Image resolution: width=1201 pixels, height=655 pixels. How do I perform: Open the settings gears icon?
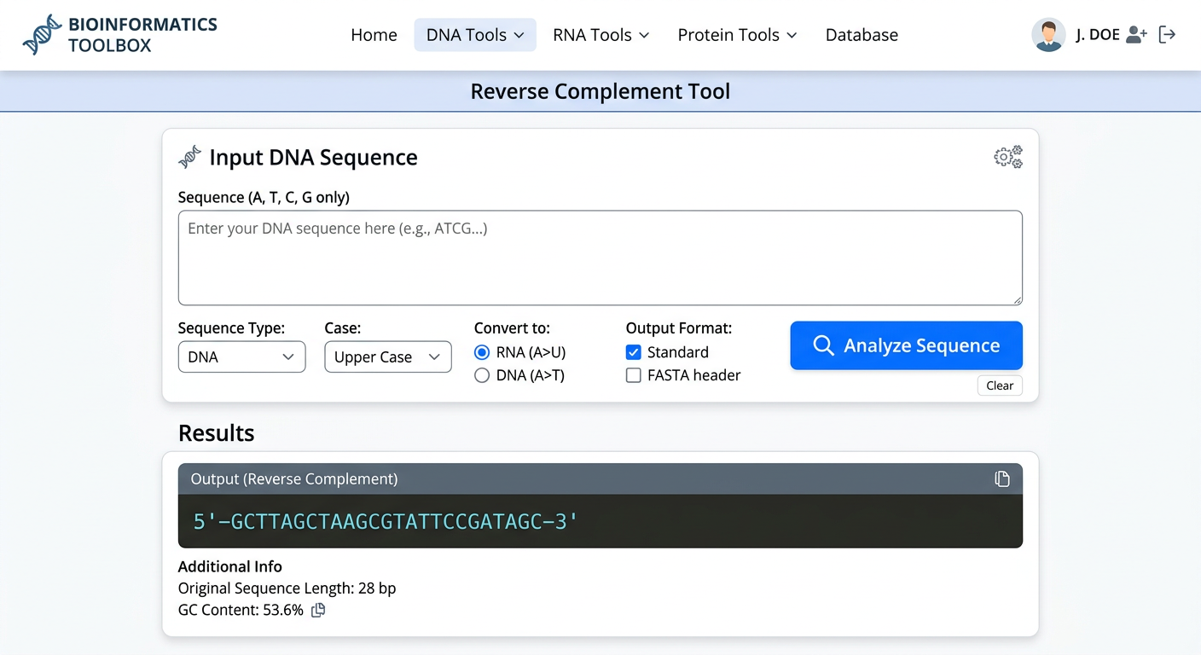pyautogui.click(x=1007, y=157)
